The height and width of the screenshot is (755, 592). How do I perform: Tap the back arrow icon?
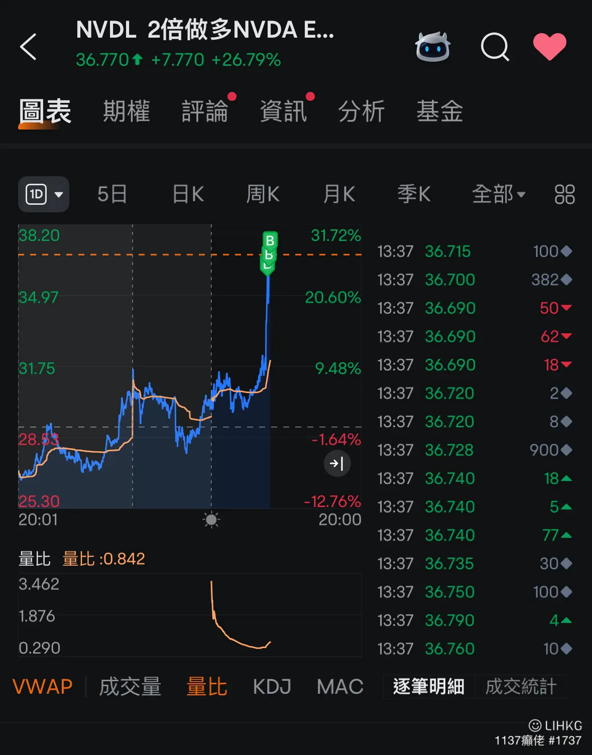[28, 47]
